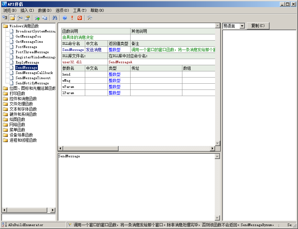The width and height of the screenshot is (298, 229).
Task: Open the 菜单函数 folder
Action: [17, 130]
